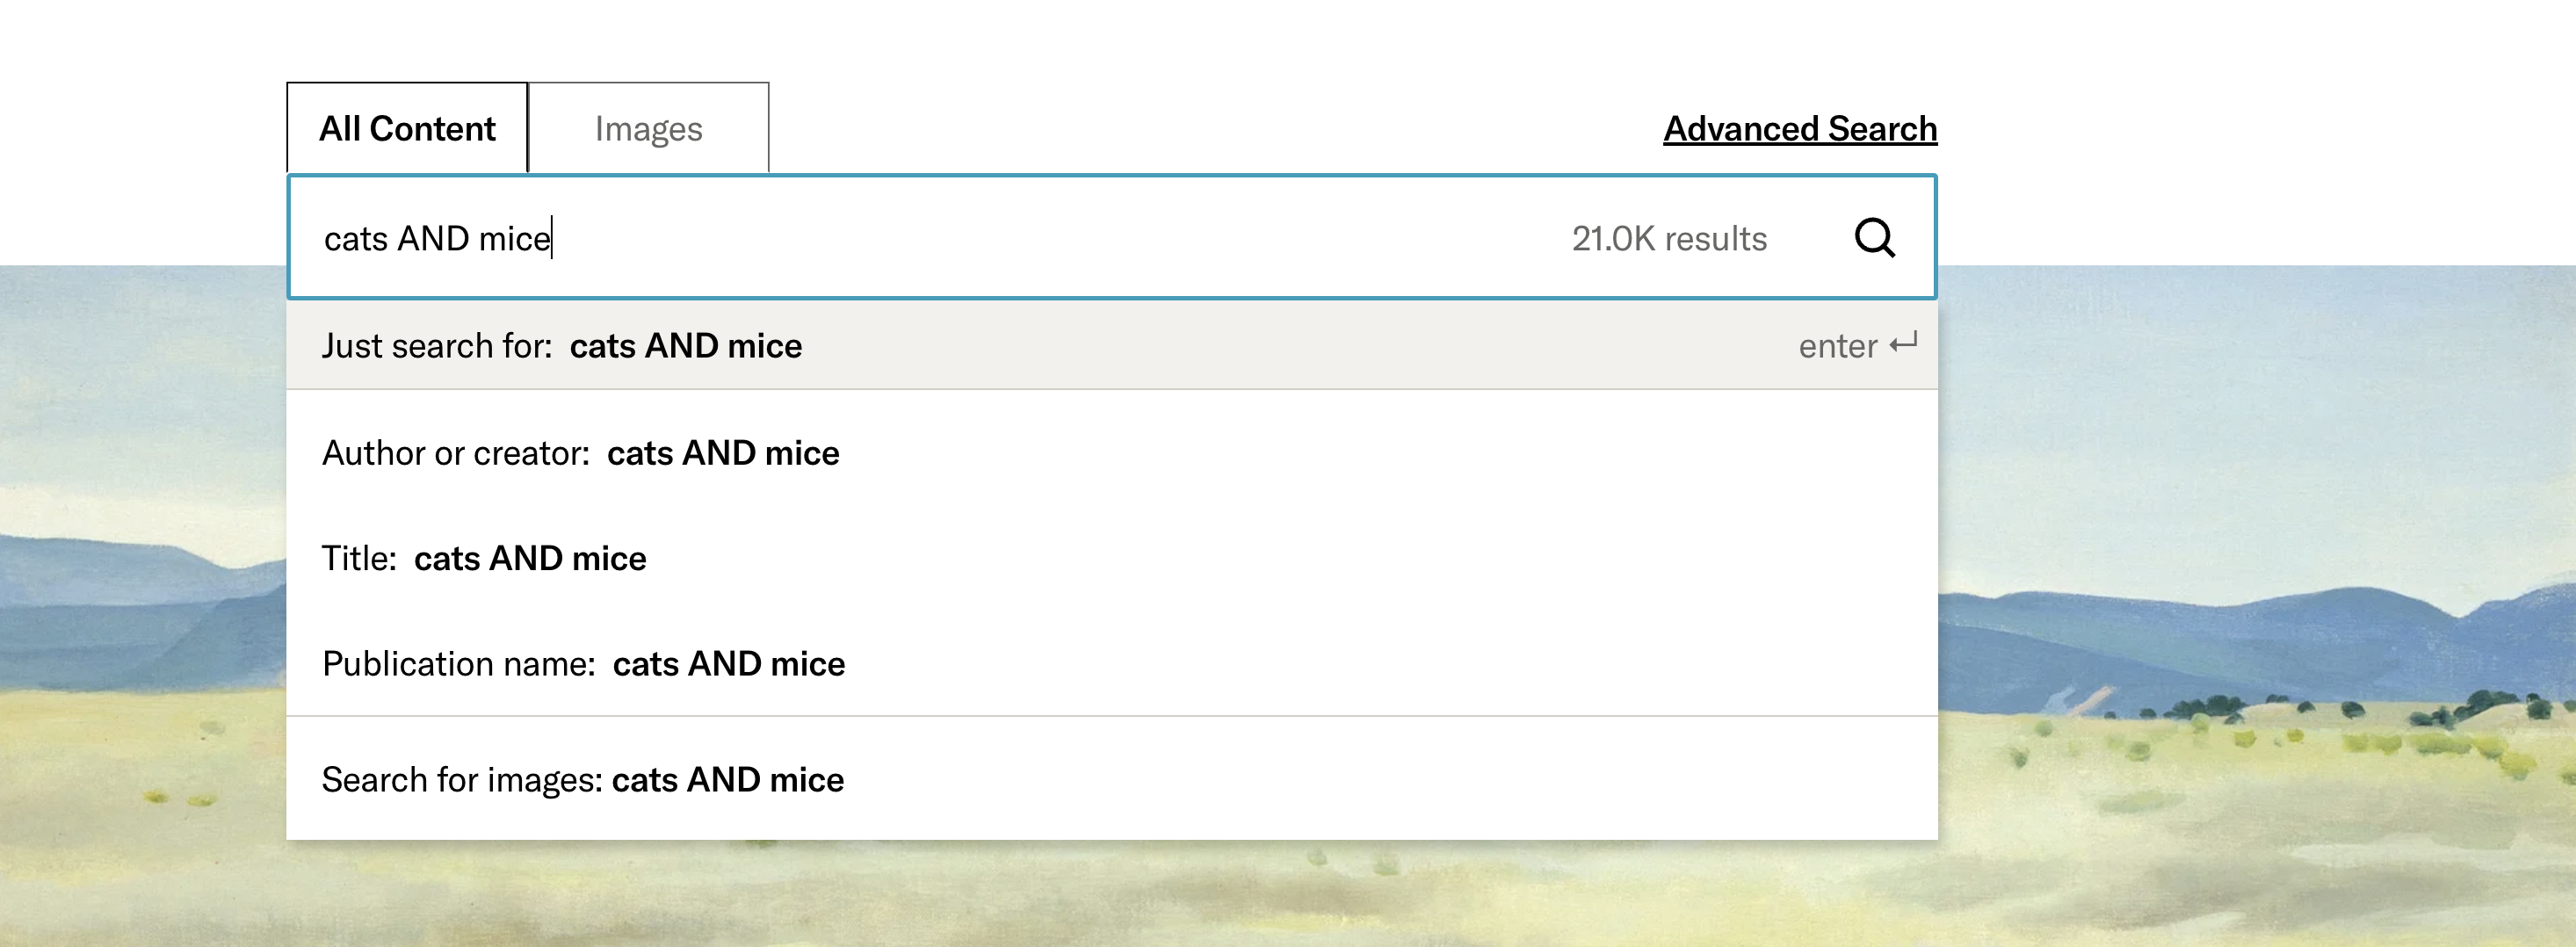The height and width of the screenshot is (947, 2576).
Task: Choose the "Author or creator" suggestion
Action: tap(580, 453)
